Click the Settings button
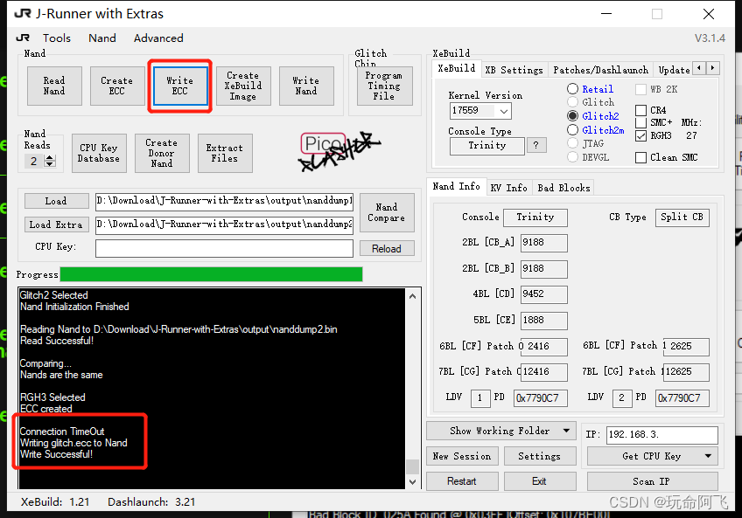This screenshot has width=742, height=518. pyautogui.click(x=540, y=457)
